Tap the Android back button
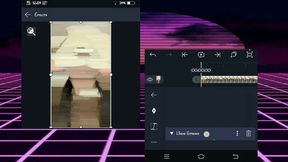 [x=235, y=157]
